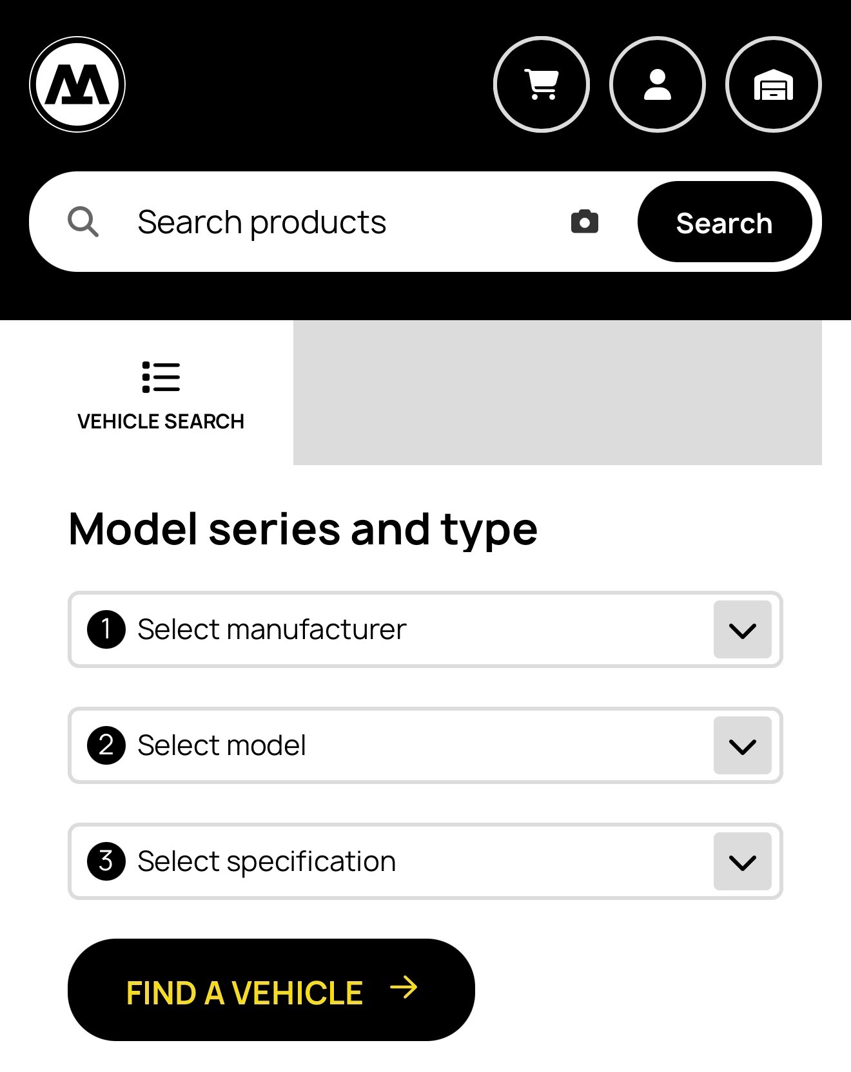Expand model list via its chevron
The height and width of the screenshot is (1072, 851).
coord(742,745)
